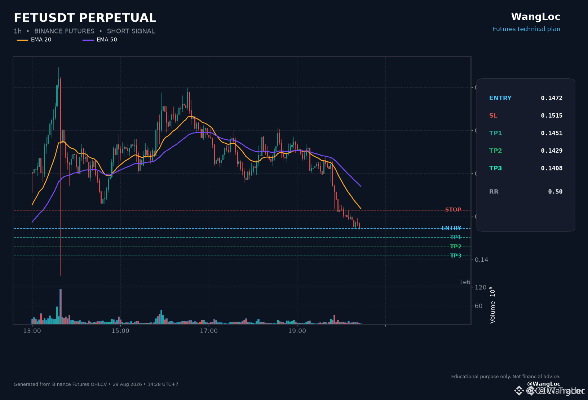
Task: Select the RR value 0.50
Action: click(555, 192)
